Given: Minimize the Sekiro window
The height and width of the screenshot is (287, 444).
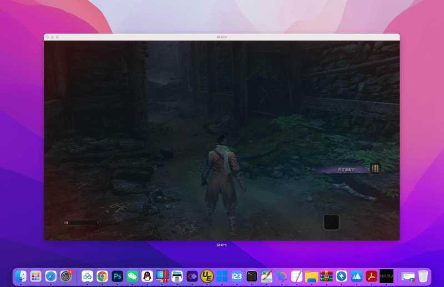Looking at the screenshot, I should pyautogui.click(x=52, y=37).
